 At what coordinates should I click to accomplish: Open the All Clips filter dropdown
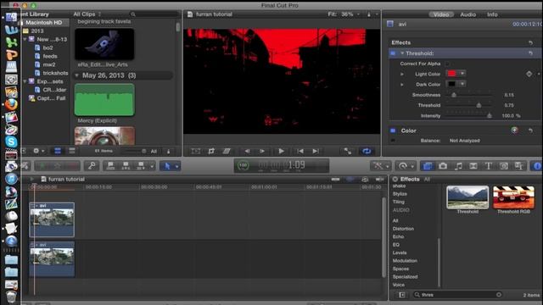tap(87, 14)
